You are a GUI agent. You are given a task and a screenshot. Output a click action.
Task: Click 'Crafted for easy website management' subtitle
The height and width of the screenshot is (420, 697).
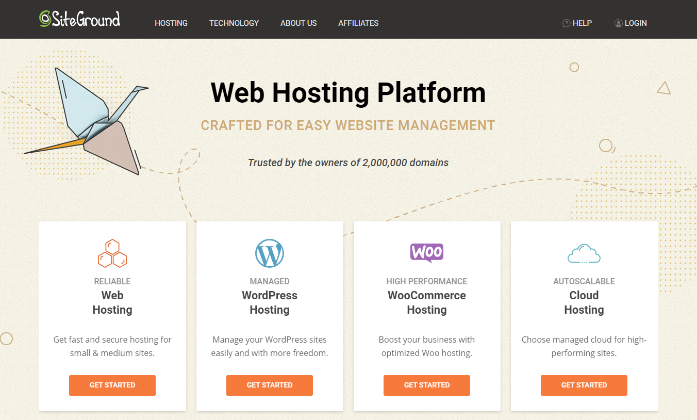coord(348,125)
